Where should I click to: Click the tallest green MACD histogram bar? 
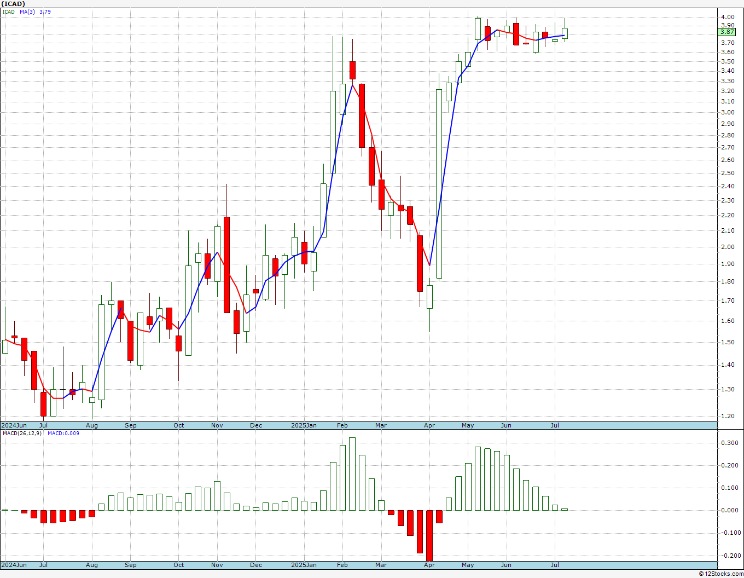[x=352, y=474]
